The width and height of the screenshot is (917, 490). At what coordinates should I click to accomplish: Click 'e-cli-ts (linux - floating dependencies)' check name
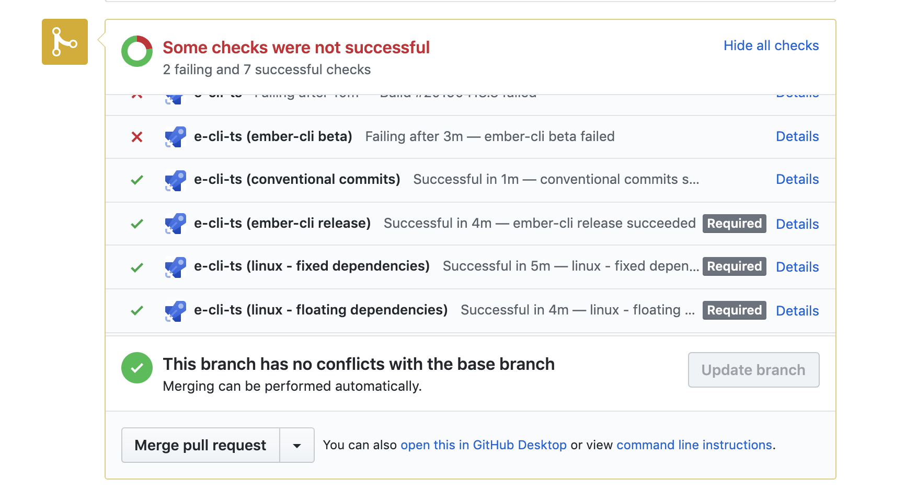coord(320,310)
